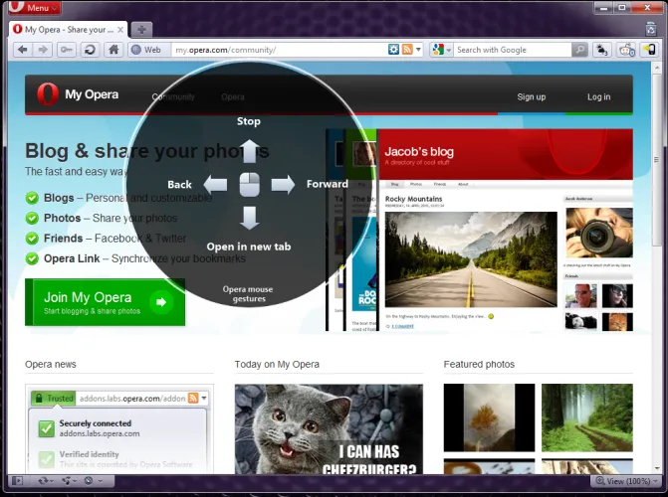Viewport: 668px width, 497px height.
Task: Expand the address bar history dropdown arrow
Action: pyautogui.click(x=418, y=50)
